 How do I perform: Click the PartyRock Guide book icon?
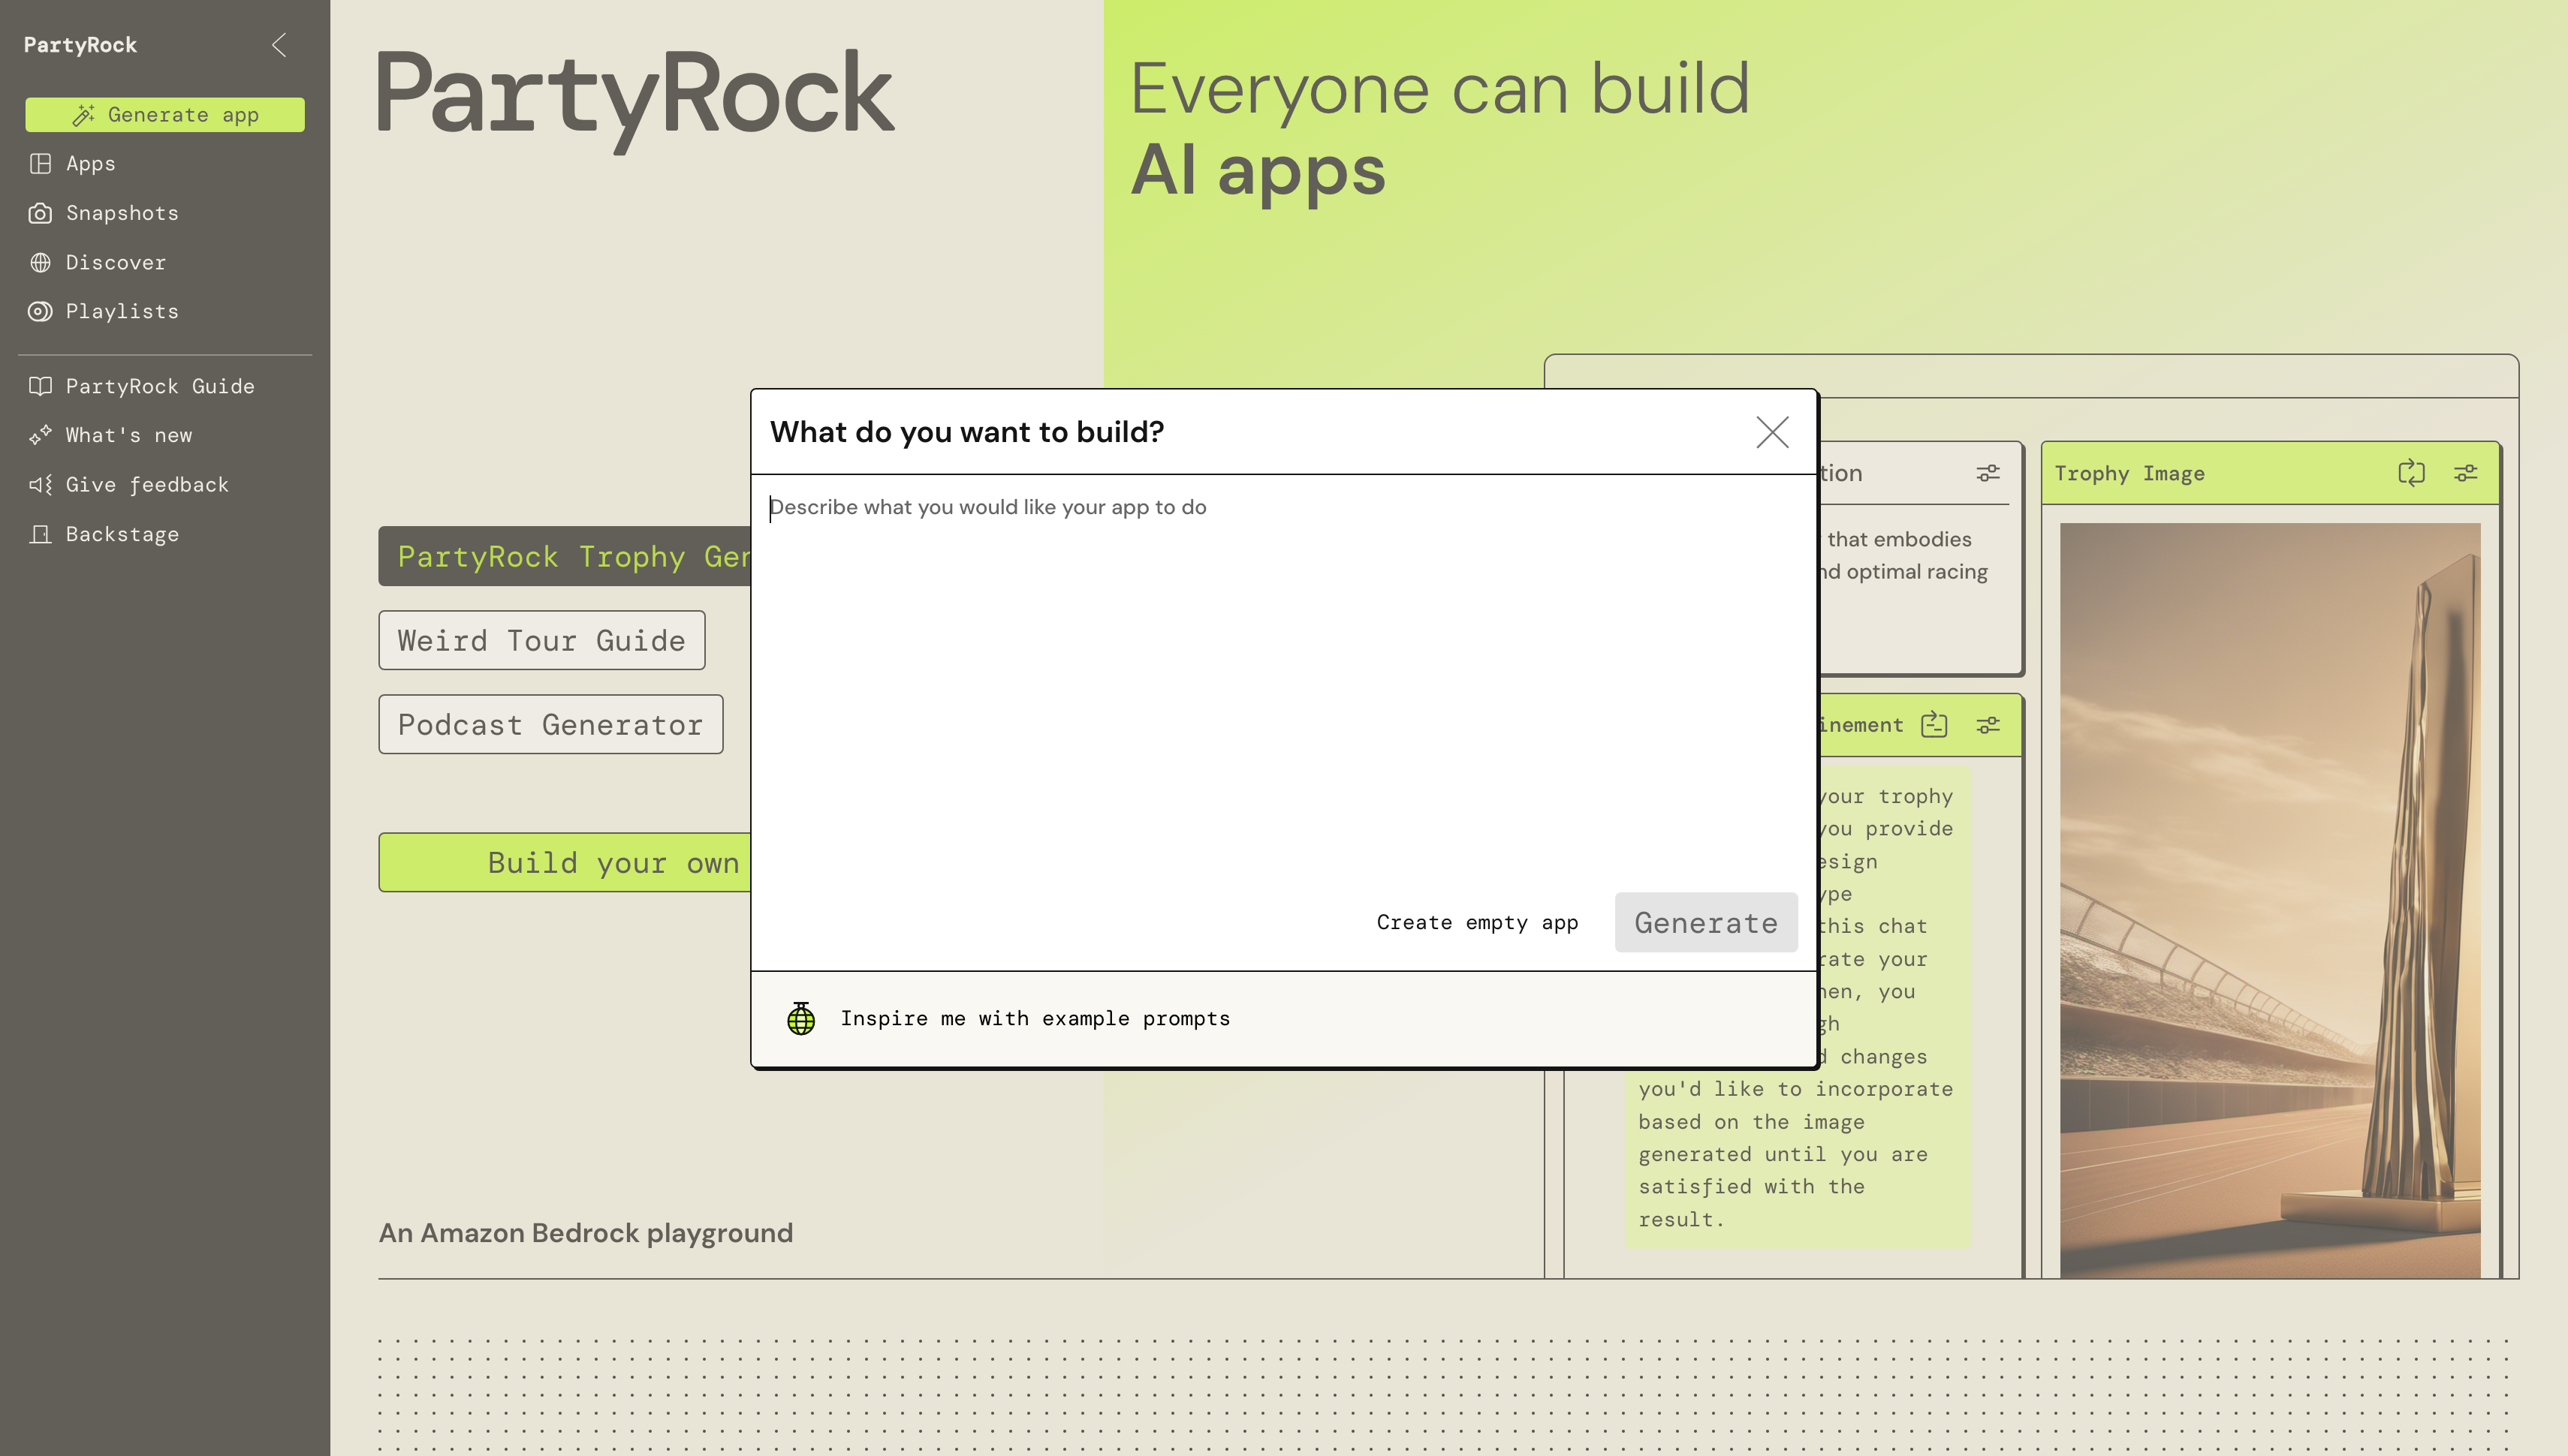[40, 386]
